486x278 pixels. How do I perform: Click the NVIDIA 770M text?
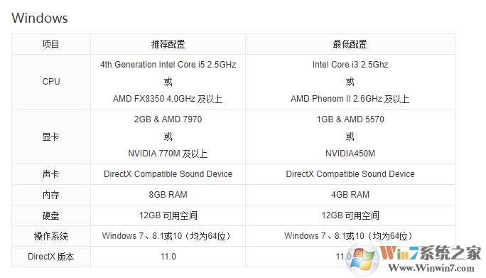coord(154,154)
